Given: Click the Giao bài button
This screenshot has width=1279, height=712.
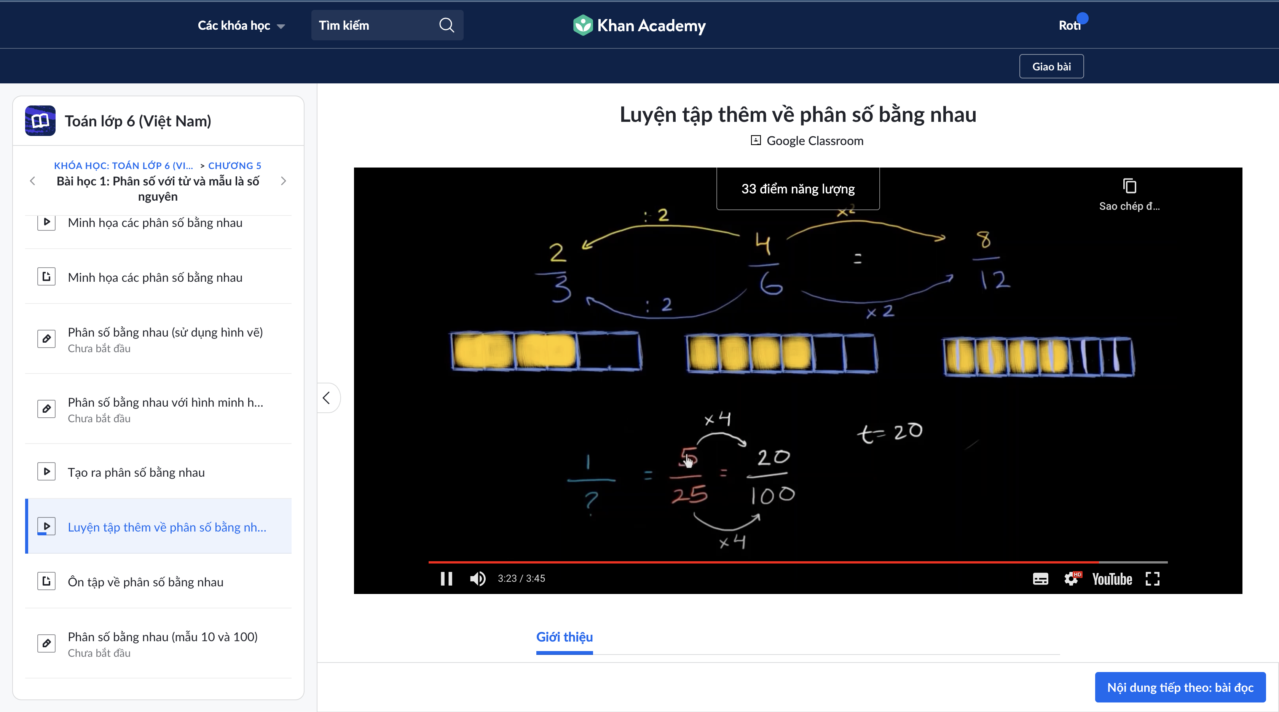Looking at the screenshot, I should click(1051, 67).
